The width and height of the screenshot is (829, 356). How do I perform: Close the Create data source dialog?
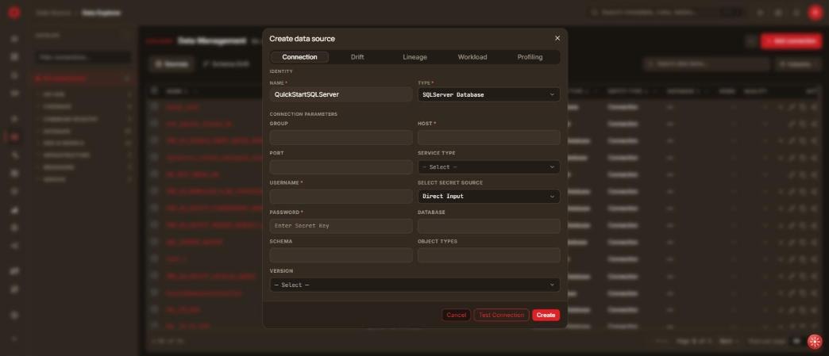(x=557, y=38)
